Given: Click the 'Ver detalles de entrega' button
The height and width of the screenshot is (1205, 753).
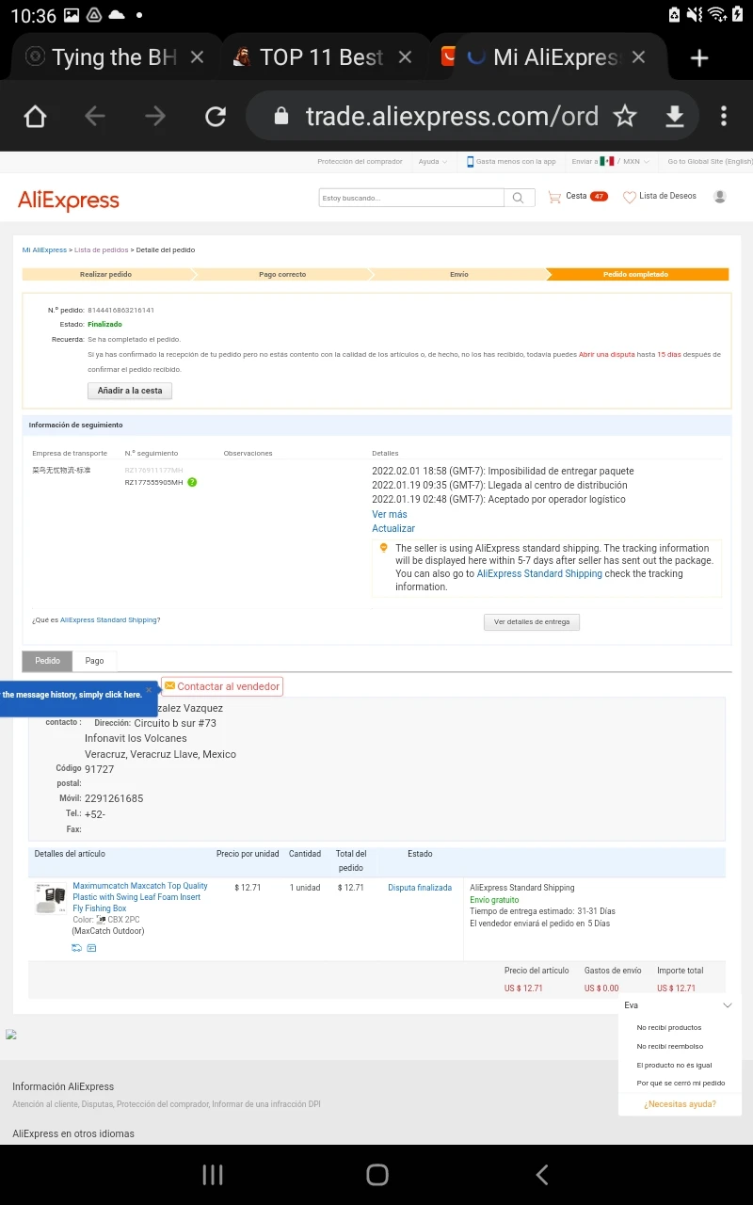Looking at the screenshot, I should click(532, 622).
